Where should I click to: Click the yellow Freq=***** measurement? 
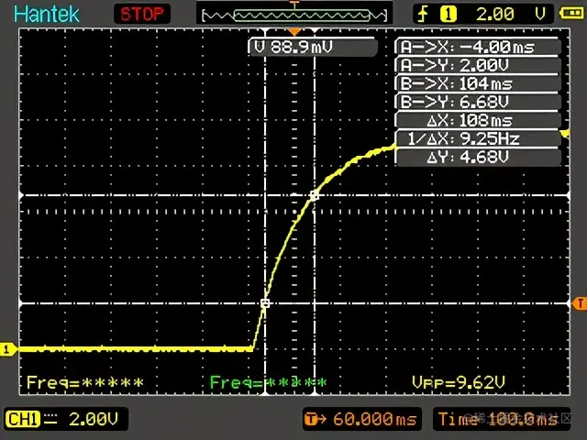click(x=85, y=382)
